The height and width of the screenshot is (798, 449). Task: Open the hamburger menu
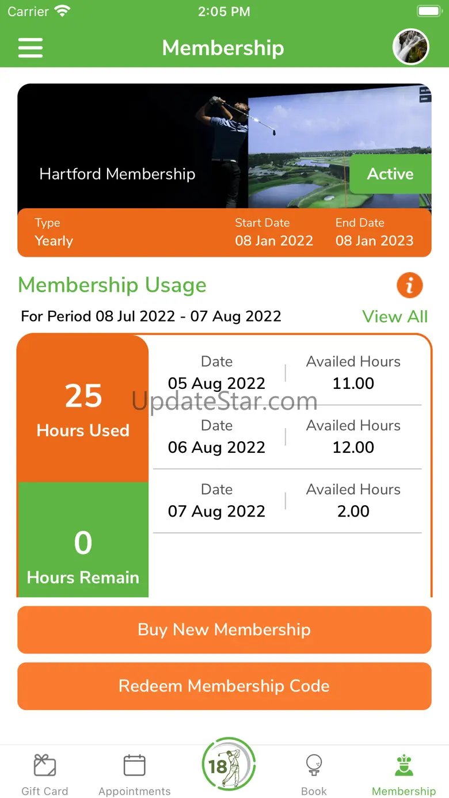31,48
